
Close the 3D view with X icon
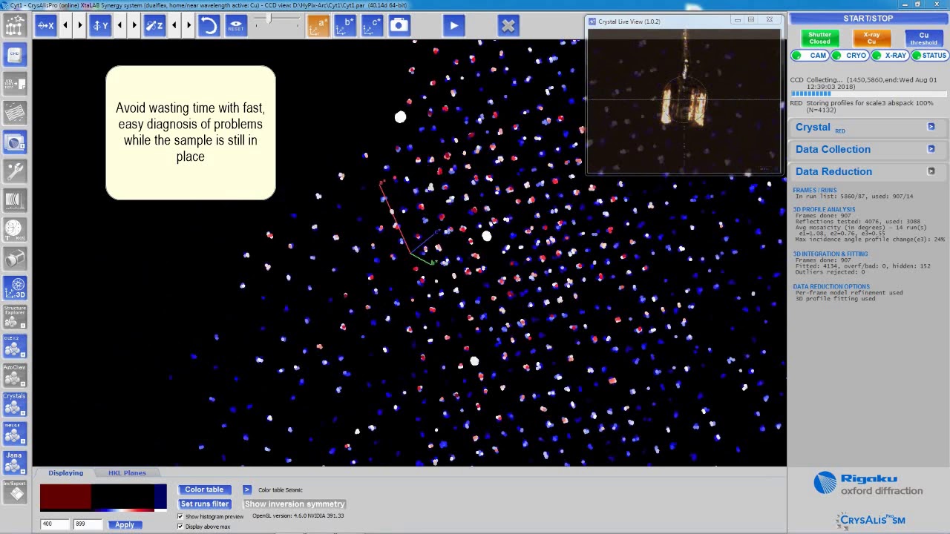508,26
